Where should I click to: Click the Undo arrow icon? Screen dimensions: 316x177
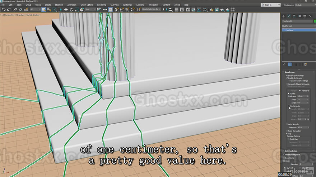pos(4,9)
